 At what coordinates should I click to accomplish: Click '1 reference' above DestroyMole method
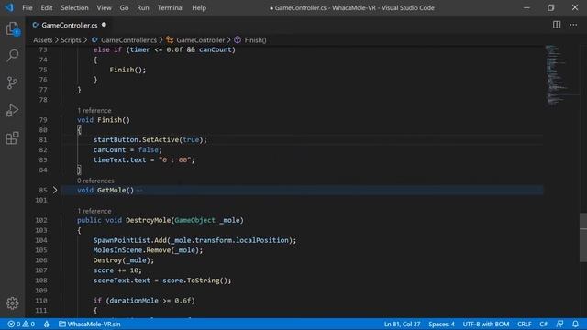pos(94,211)
